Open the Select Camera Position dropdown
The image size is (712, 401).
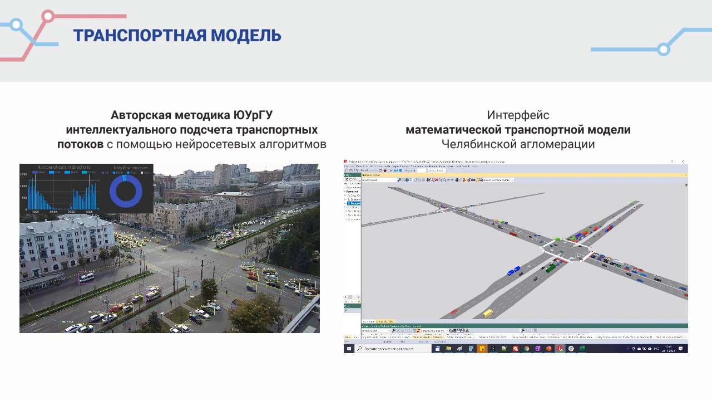(499, 180)
